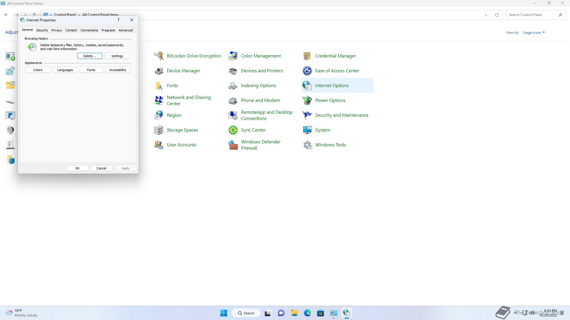The height and width of the screenshot is (320, 570).
Task: Open Region settings icon
Action: tap(159, 115)
